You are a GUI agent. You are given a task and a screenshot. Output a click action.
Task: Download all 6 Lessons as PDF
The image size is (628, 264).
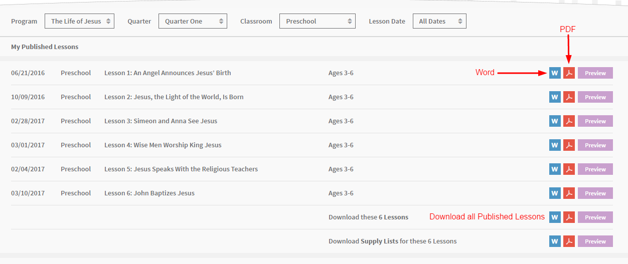point(569,217)
